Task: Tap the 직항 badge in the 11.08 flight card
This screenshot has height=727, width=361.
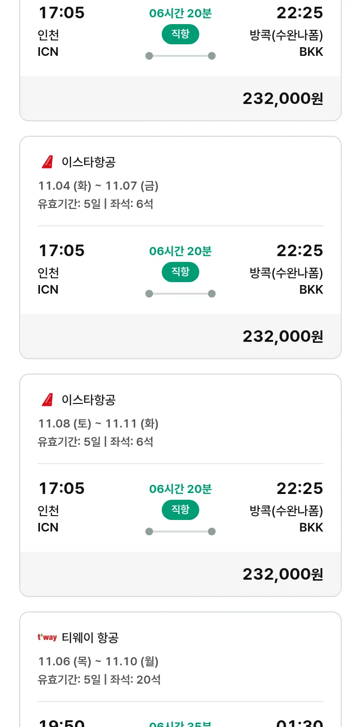Action: 180,510
